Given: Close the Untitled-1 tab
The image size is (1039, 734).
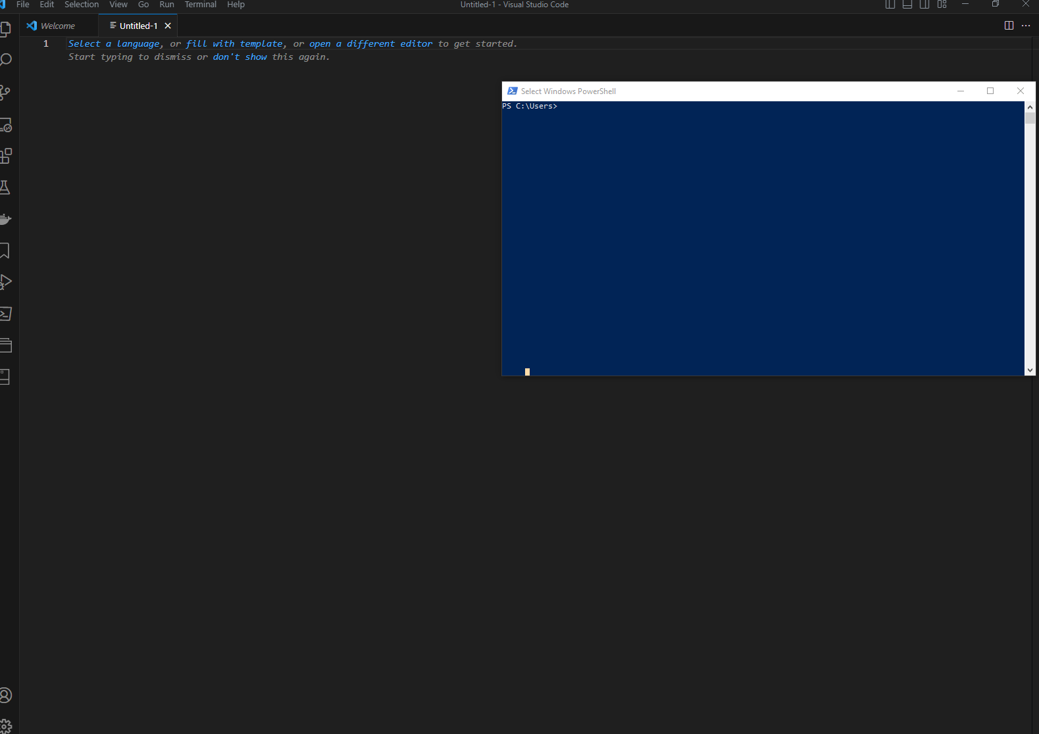Looking at the screenshot, I should tap(168, 26).
